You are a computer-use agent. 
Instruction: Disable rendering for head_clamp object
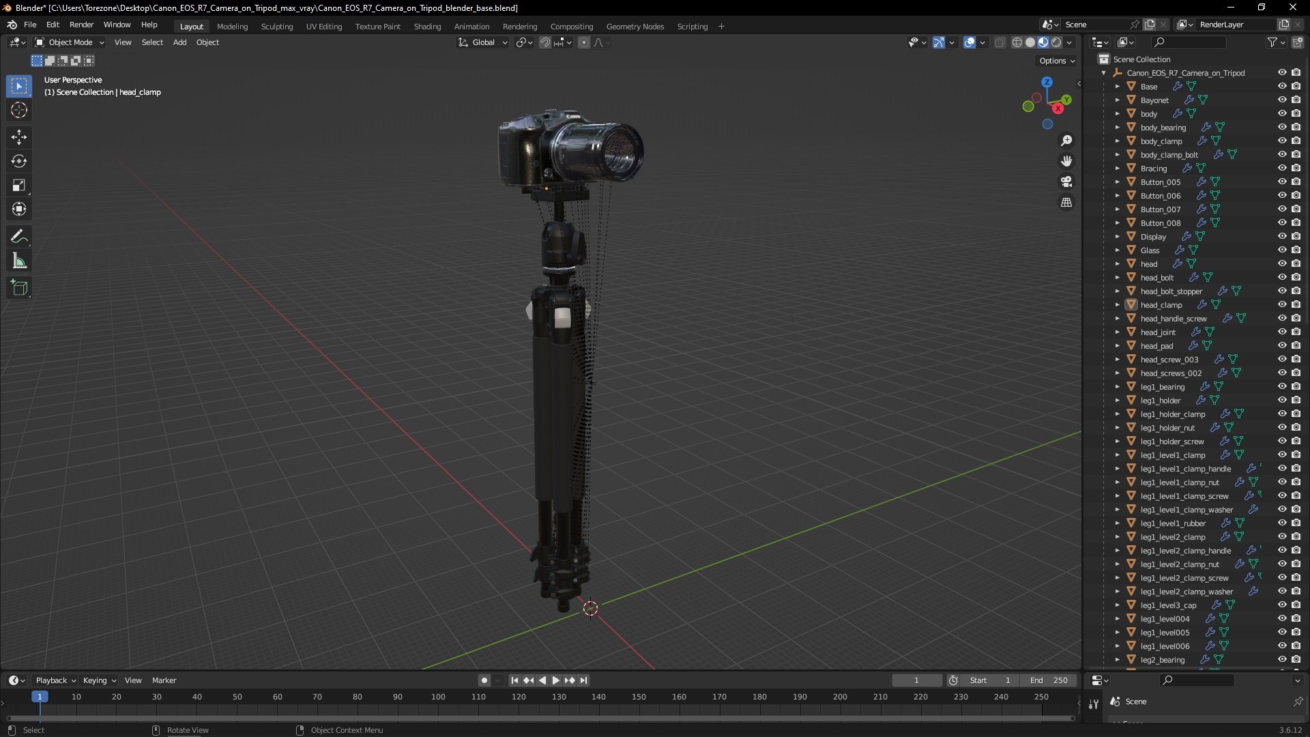click(1296, 305)
